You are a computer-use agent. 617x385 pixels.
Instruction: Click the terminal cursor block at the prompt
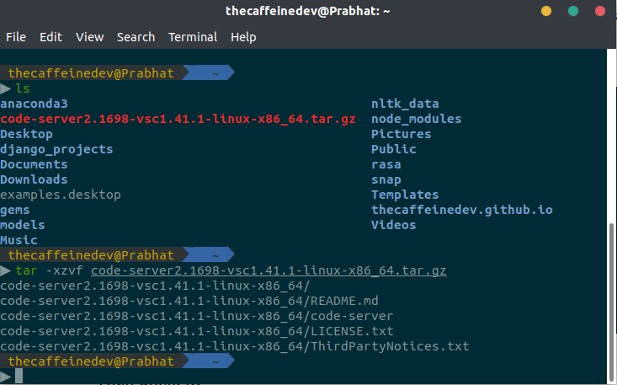coord(19,376)
